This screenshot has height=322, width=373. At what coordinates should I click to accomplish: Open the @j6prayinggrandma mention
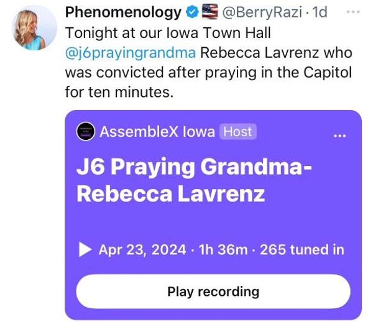[x=129, y=53]
